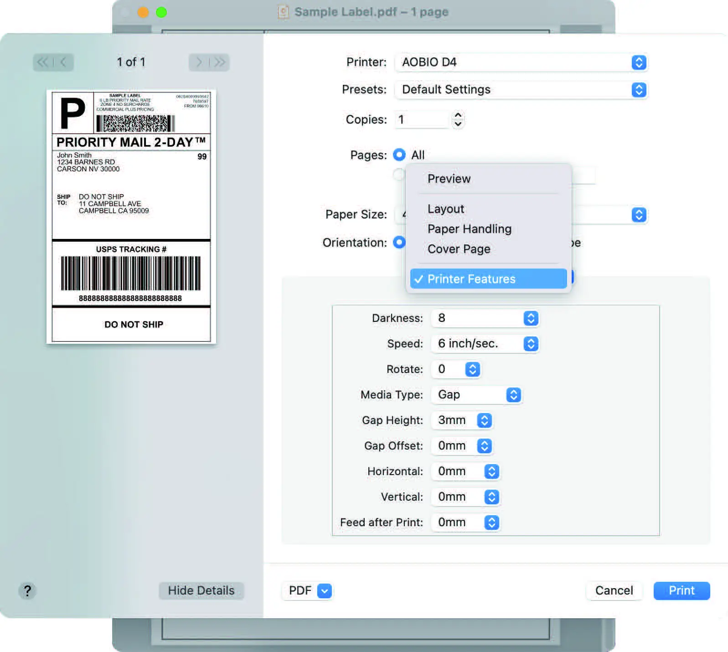Open the Gap Height dropdown set to 3mm
Image resolution: width=728 pixels, height=652 pixels.
coord(461,420)
